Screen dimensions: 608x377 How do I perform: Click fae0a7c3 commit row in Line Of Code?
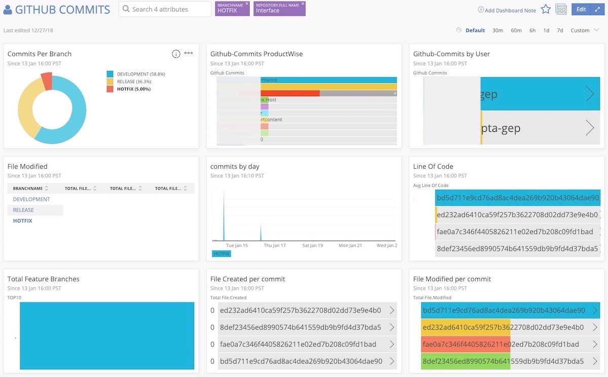click(518, 232)
